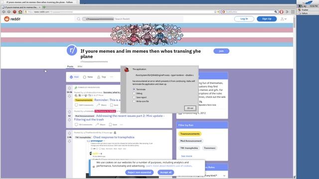Share the Reminder post
319x179 pixels.
(102, 105)
